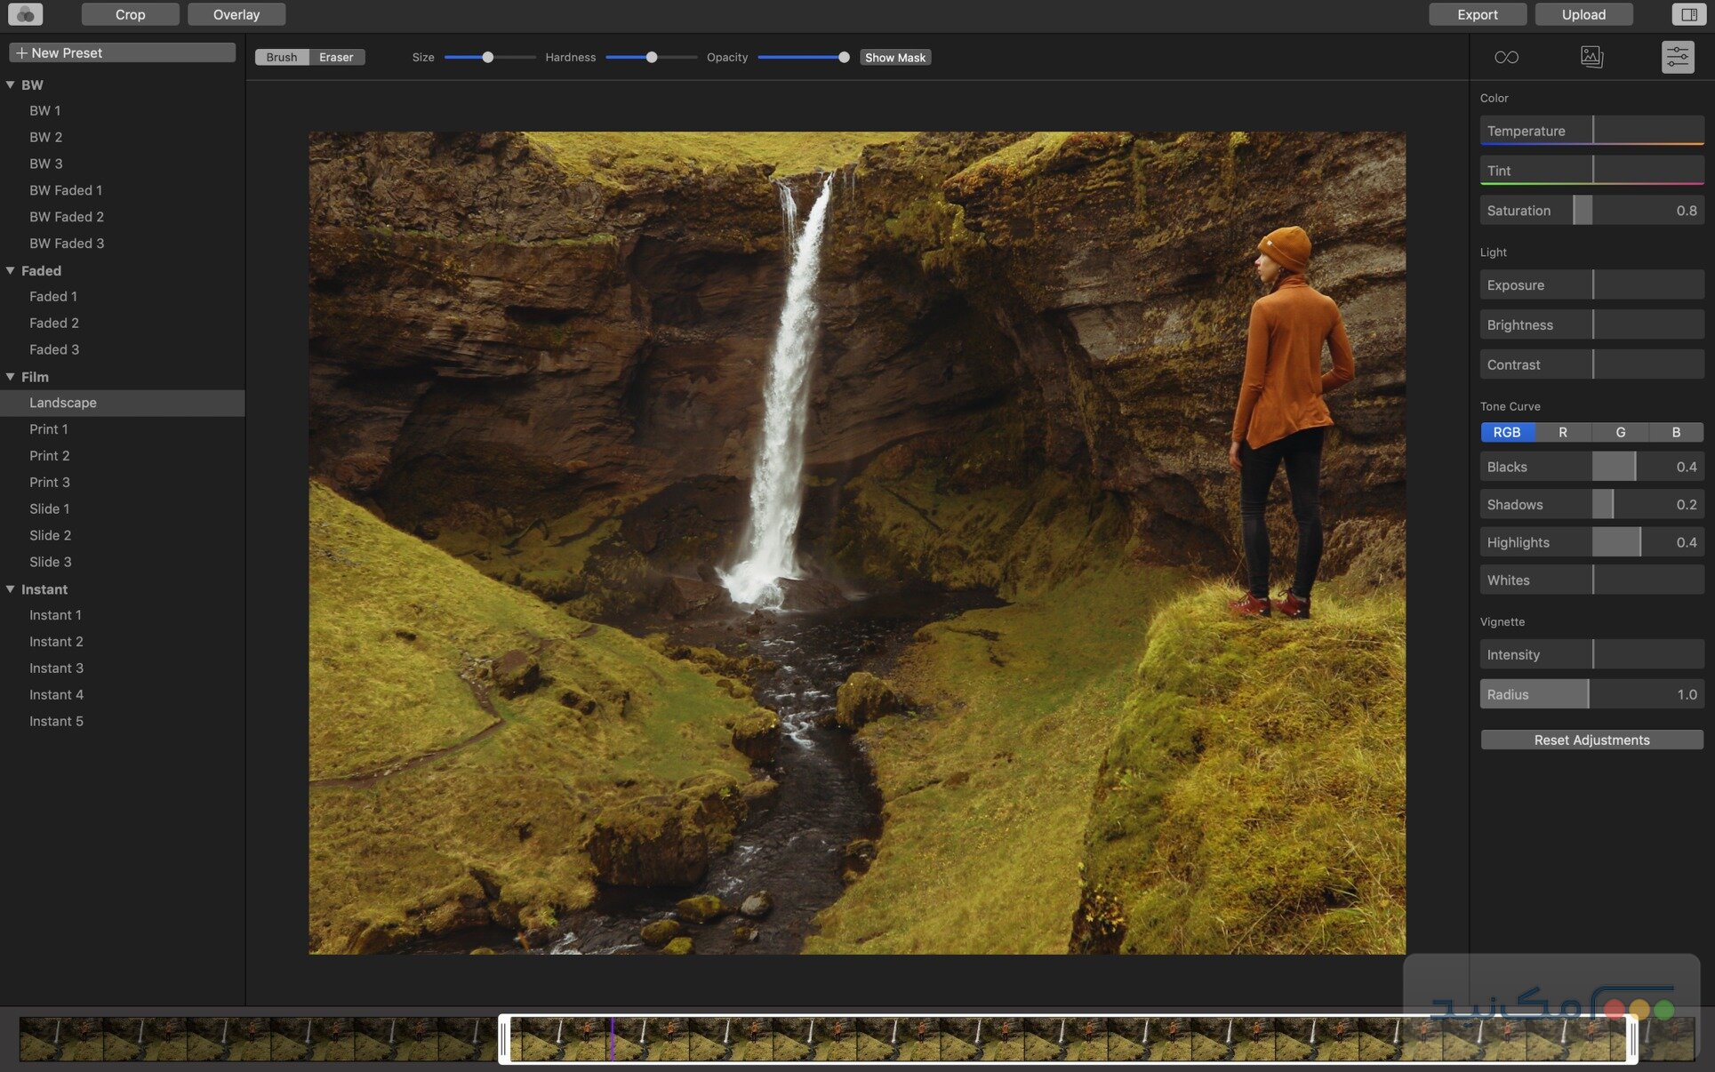This screenshot has height=1072, width=1715.
Task: Select the Landscape preset under Film
Action: click(63, 402)
